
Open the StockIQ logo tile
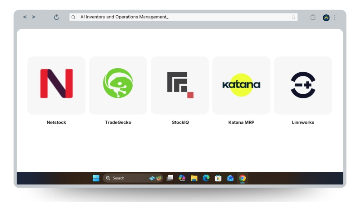[x=180, y=85]
